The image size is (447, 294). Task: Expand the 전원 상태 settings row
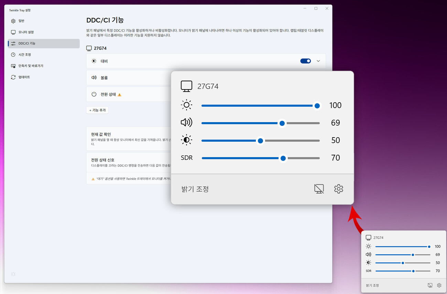[x=318, y=94]
